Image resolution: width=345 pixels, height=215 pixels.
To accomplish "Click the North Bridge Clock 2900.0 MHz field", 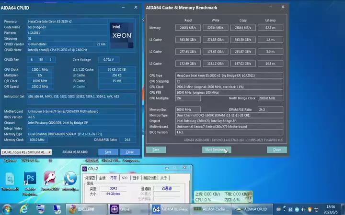I will click(270, 98).
